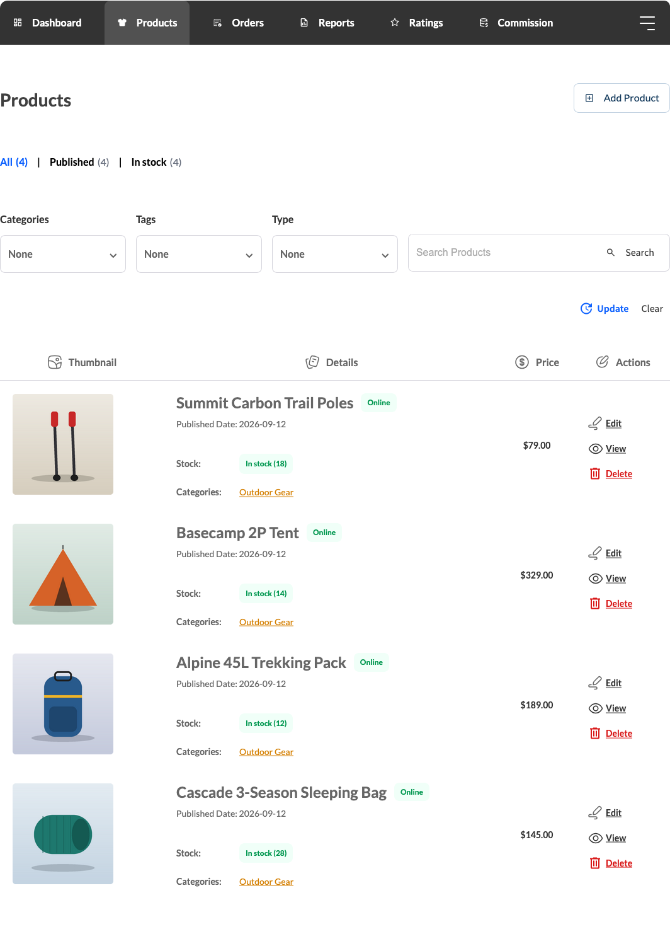
Task: Open the Categories dropdown
Action: pos(63,254)
